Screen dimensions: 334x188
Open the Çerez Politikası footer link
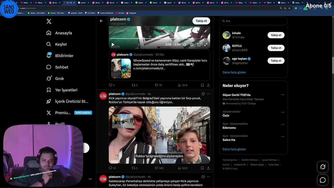(270, 160)
